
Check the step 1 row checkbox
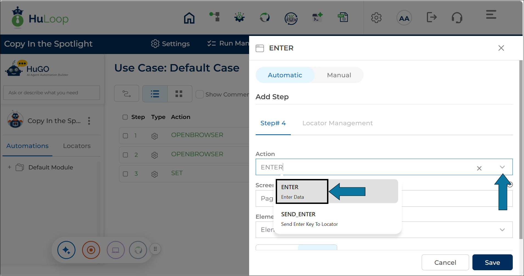click(125, 136)
